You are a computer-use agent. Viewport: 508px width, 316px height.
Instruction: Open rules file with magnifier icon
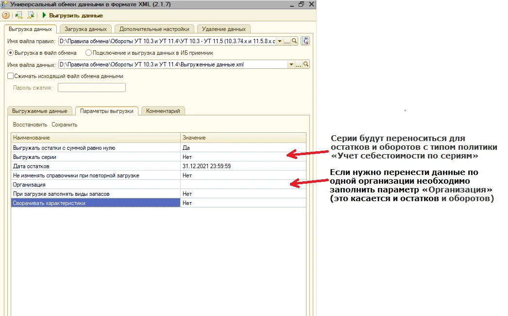(294, 41)
